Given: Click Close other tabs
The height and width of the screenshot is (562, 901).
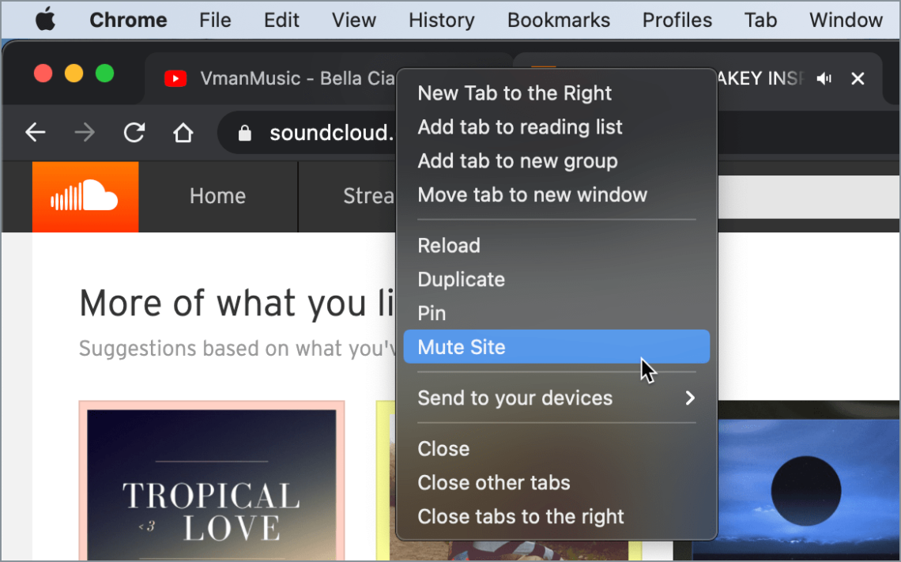Looking at the screenshot, I should 493,482.
